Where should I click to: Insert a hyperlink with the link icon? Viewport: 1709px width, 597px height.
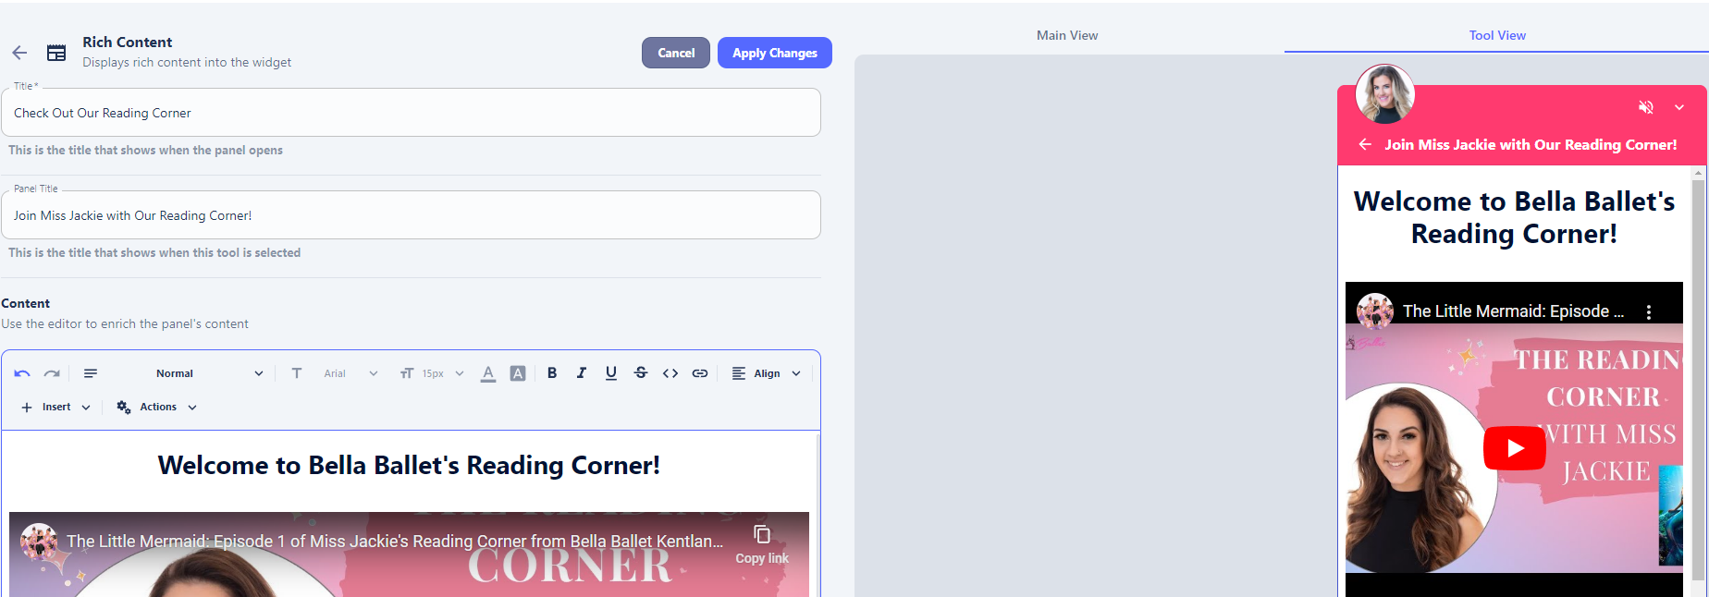point(700,373)
